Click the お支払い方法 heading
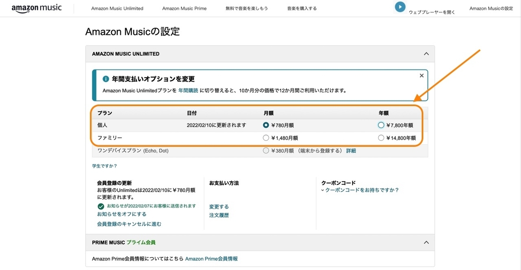 click(x=224, y=183)
